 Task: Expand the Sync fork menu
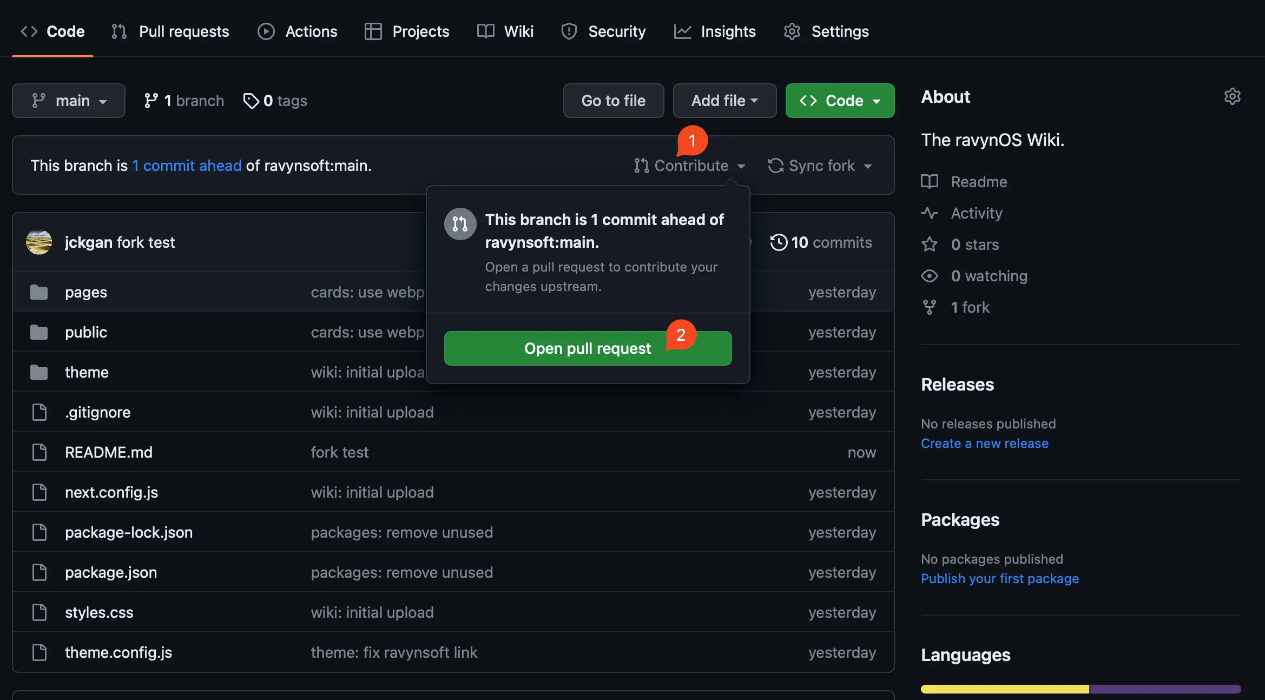click(820, 166)
